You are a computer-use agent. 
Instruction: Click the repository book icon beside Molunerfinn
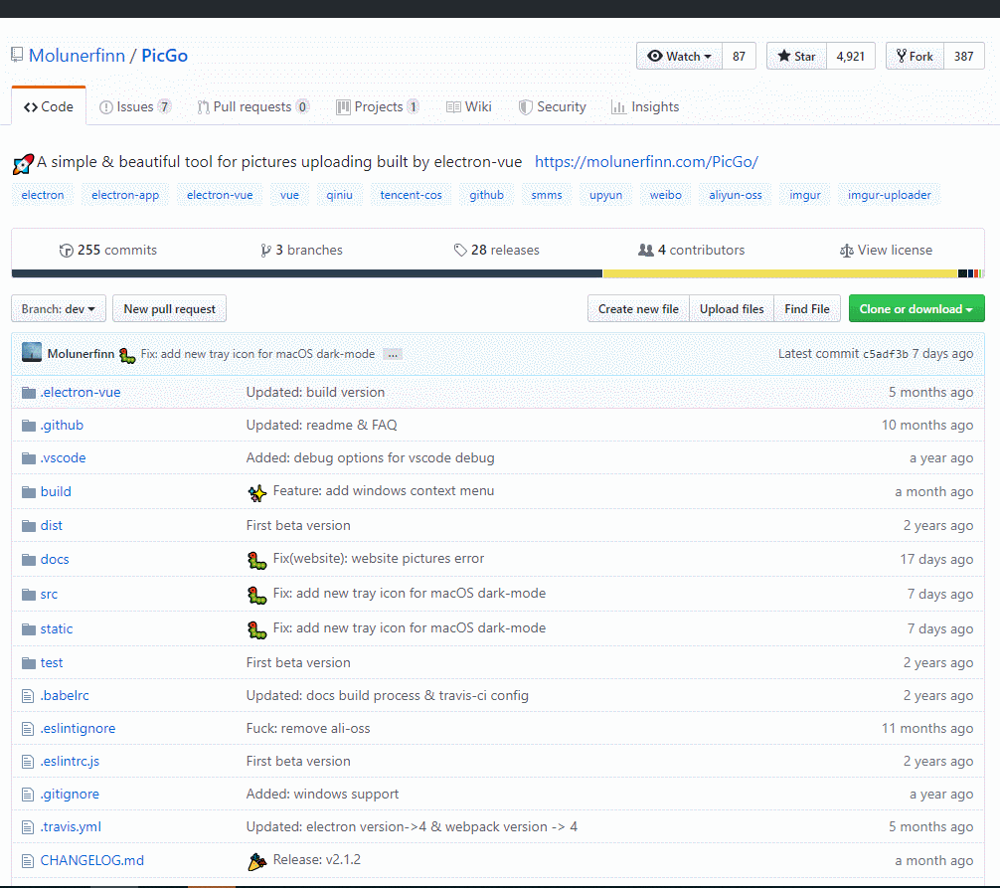pyautogui.click(x=17, y=56)
